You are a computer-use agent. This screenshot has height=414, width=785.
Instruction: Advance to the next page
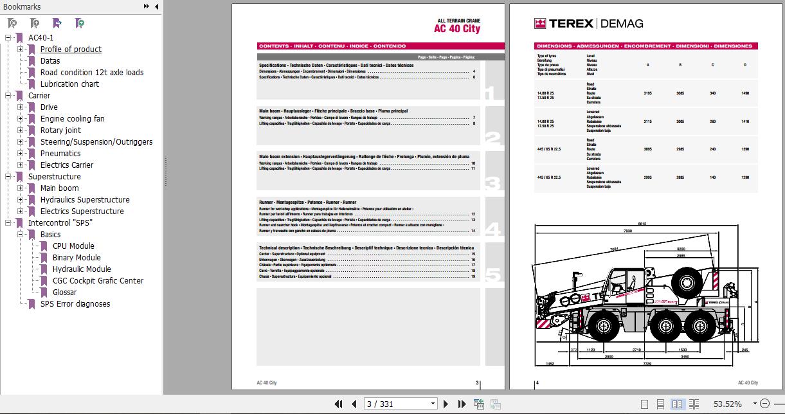click(x=446, y=404)
